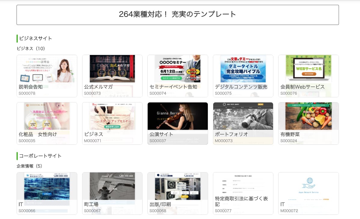360x219 pixels.
Task: Click the 264業種対応 template banner
Action: [x=177, y=14]
